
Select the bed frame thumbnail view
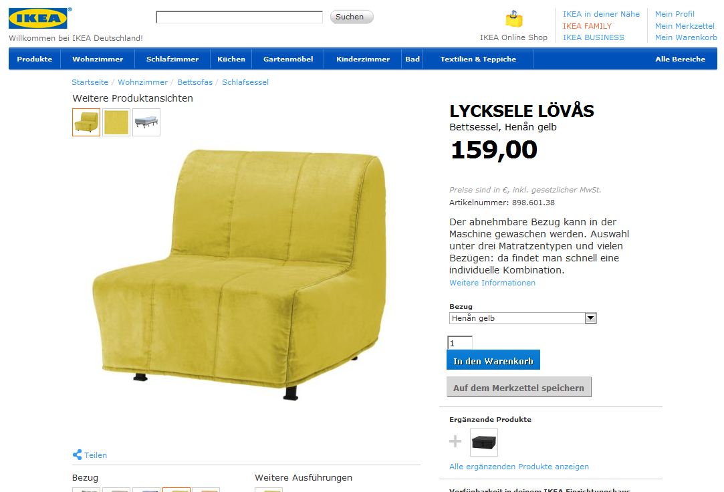click(x=146, y=122)
